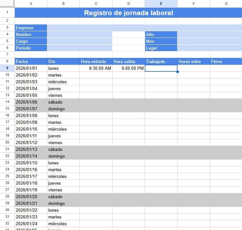This screenshot has height=230, width=242.
Task: Select highlighted column E header
Action: coord(161,4)
